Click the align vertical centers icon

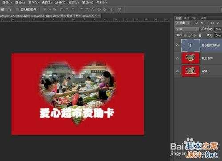[x=49, y=9]
